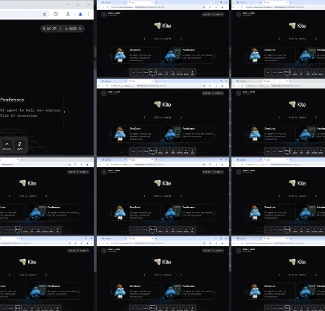Click the user avatar in the top-middle window header
325x311 pixels.
tap(104, 14)
